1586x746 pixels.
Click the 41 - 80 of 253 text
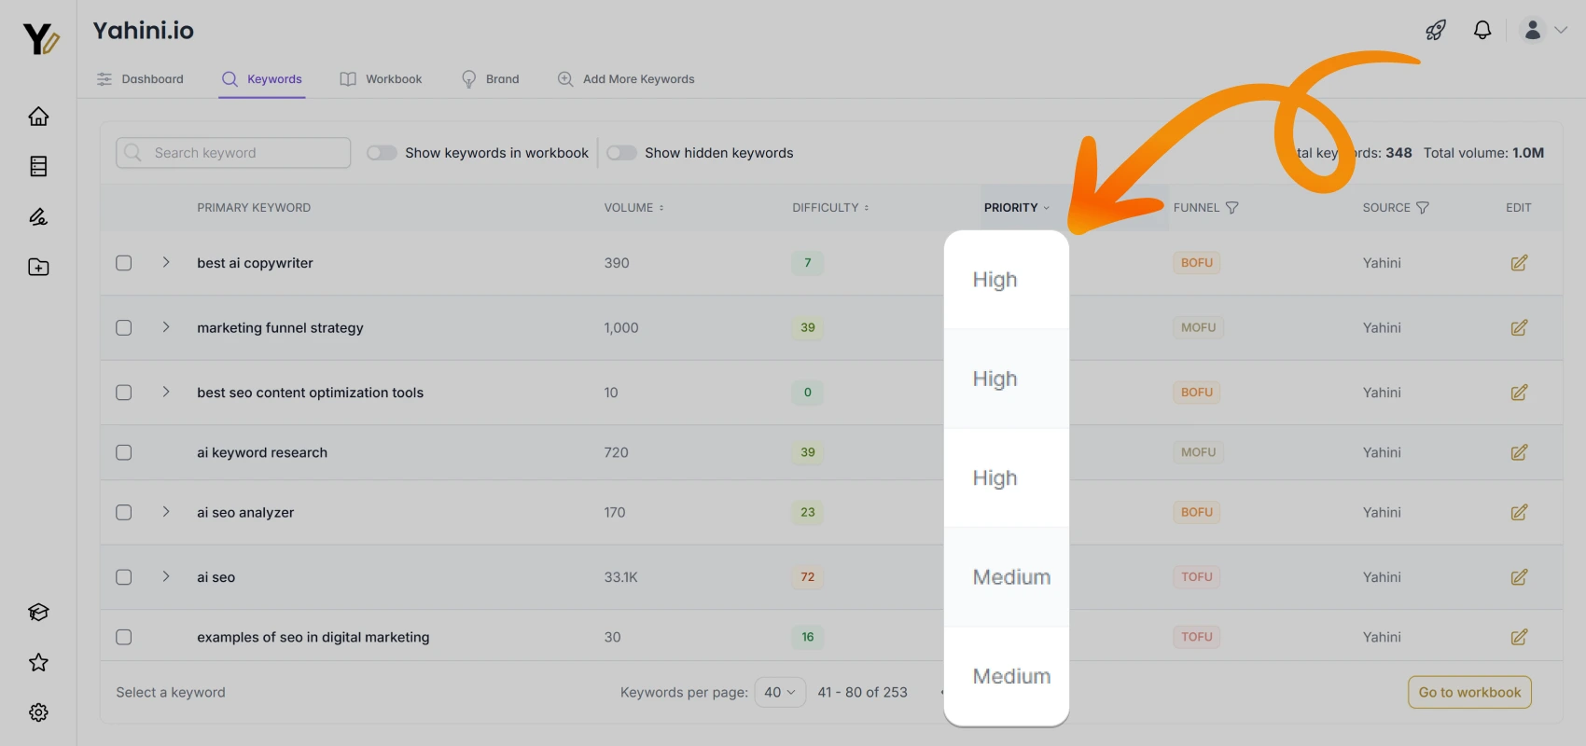click(863, 692)
